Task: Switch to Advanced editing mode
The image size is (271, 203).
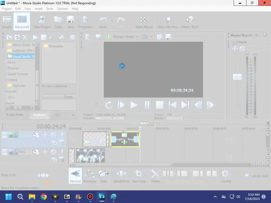Action: [22, 22]
